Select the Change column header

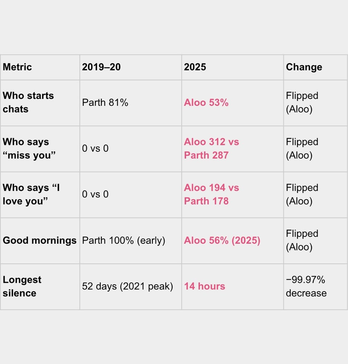(304, 67)
